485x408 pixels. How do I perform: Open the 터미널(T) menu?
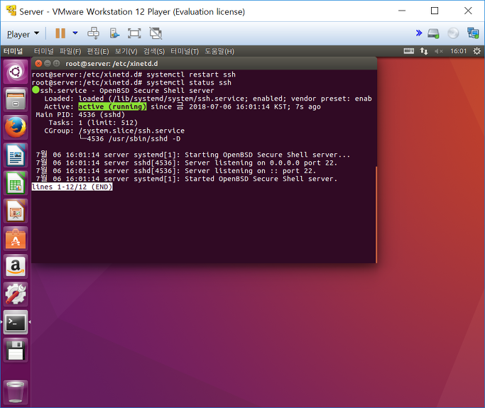coord(185,51)
